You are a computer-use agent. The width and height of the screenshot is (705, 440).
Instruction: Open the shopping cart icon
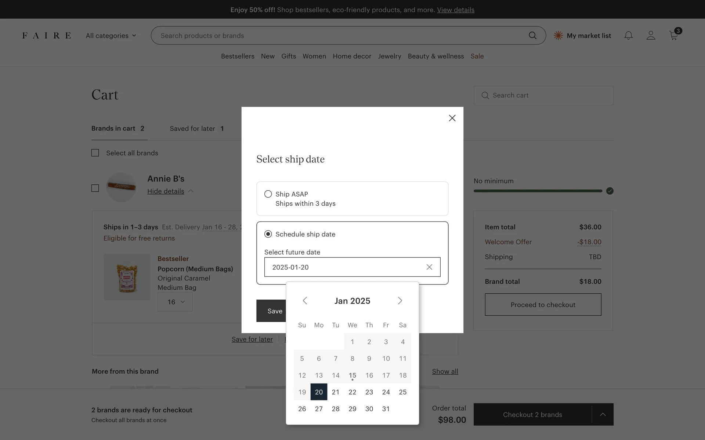(x=673, y=36)
